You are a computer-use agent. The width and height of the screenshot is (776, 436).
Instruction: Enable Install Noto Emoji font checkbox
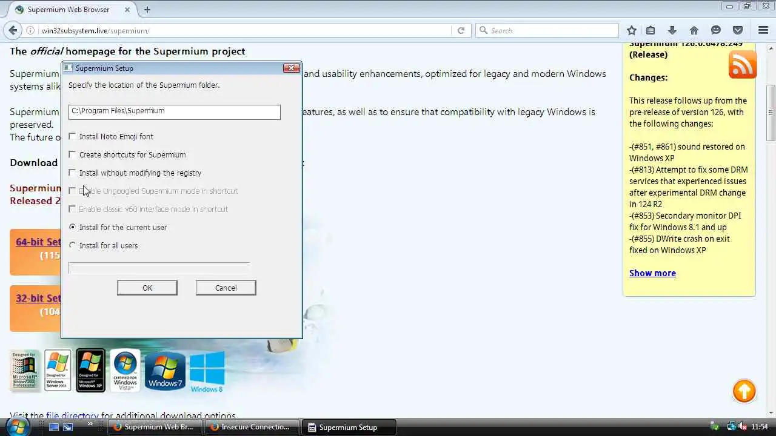[73, 136]
